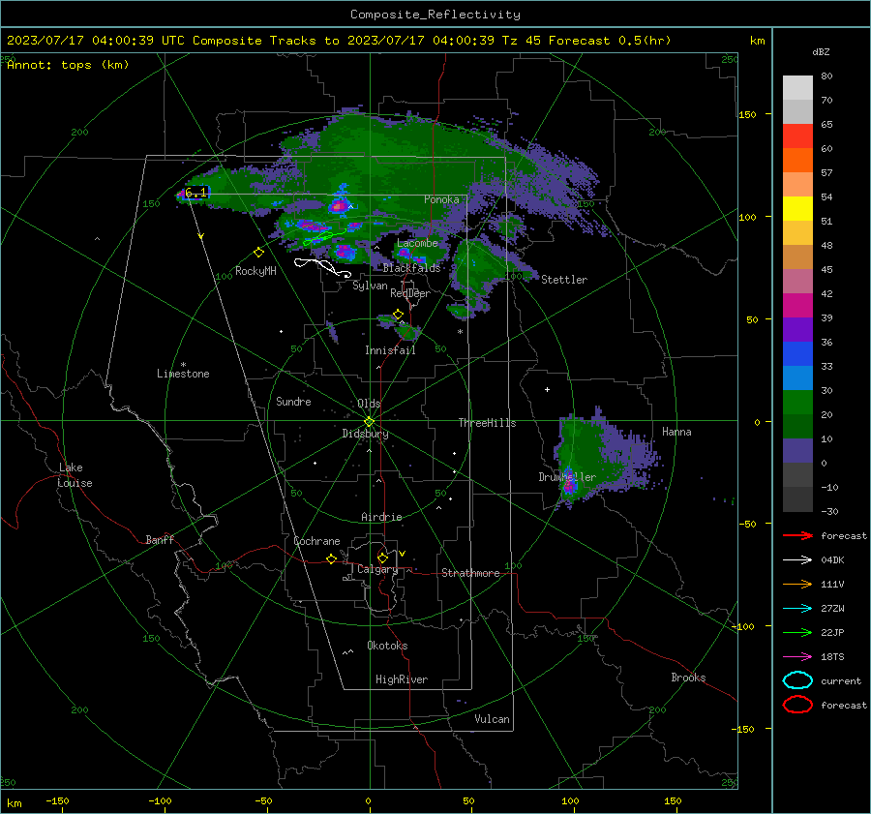Viewport: 871px width, 814px height.
Task: Click the white 04DK arrow legend icon
Action: (797, 560)
